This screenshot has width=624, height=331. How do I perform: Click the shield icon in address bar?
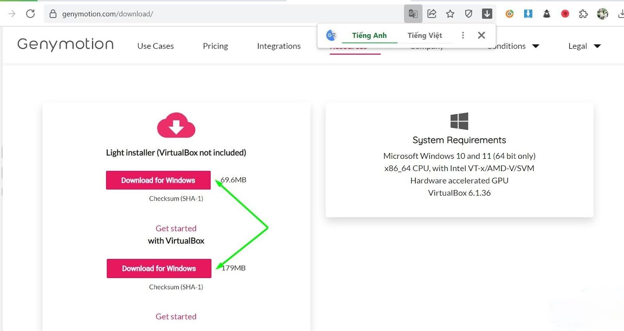pos(468,14)
